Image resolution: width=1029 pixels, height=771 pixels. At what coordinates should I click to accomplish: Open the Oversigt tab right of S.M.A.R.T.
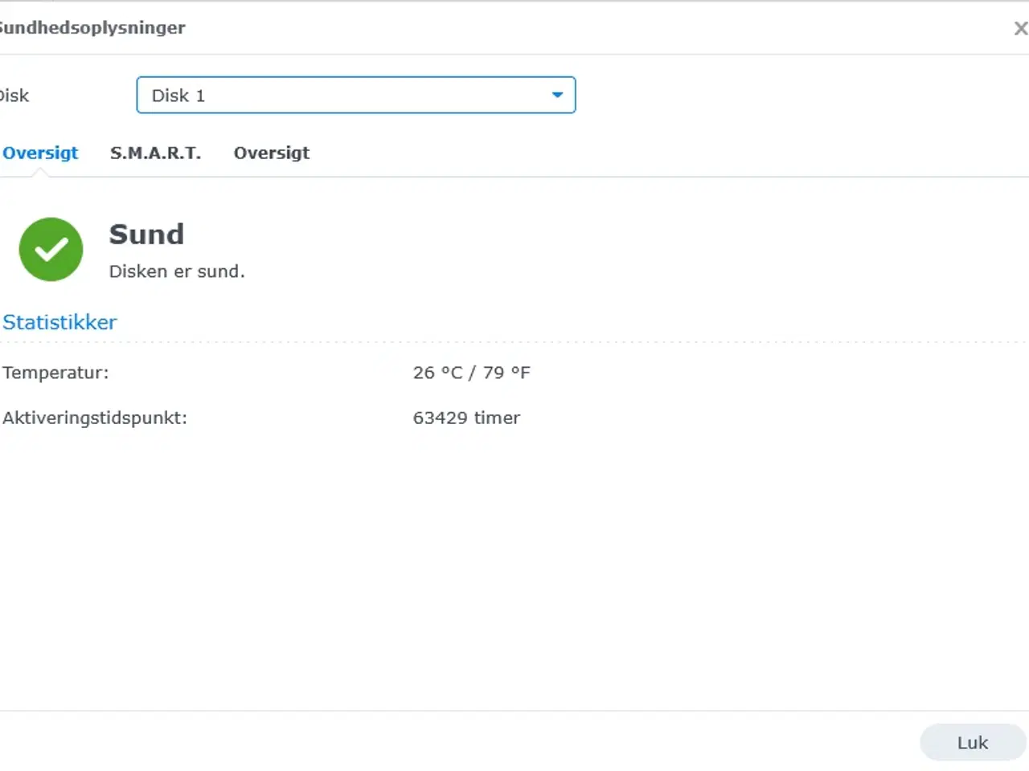[271, 153]
